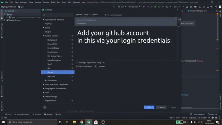Click the Debug app bug icon in toolbar
The image size is (222, 125).
coord(155,7)
